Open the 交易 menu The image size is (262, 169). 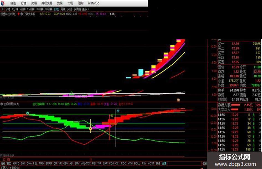pos(34,3)
